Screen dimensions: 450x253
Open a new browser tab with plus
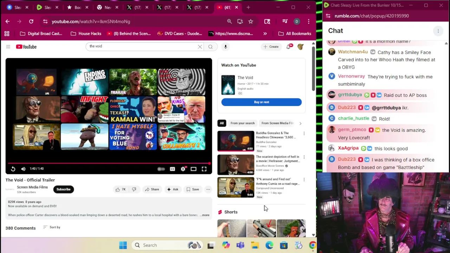(248, 7)
